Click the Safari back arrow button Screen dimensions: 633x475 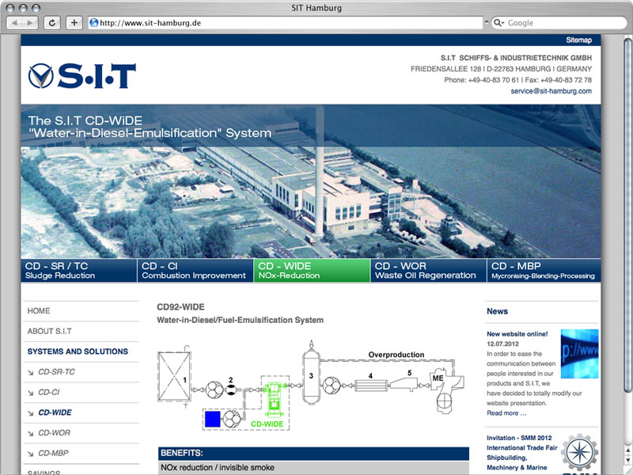pos(14,23)
